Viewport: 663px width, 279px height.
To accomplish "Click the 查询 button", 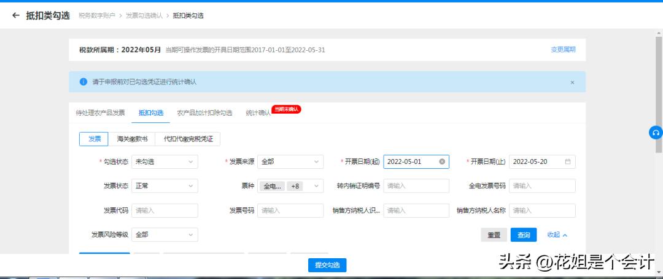I will point(524,235).
